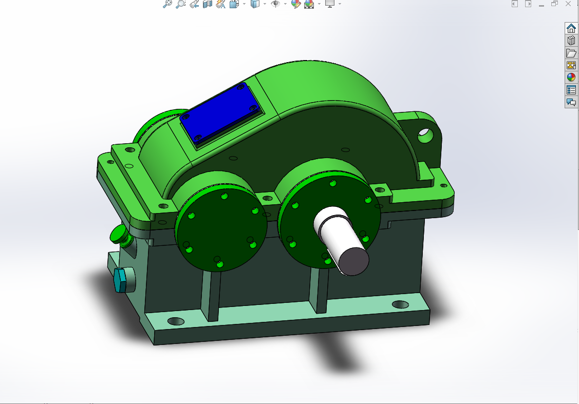This screenshot has width=579, height=404.
Task: Select the Zoom to Area magnifier tool
Action: click(180, 4)
